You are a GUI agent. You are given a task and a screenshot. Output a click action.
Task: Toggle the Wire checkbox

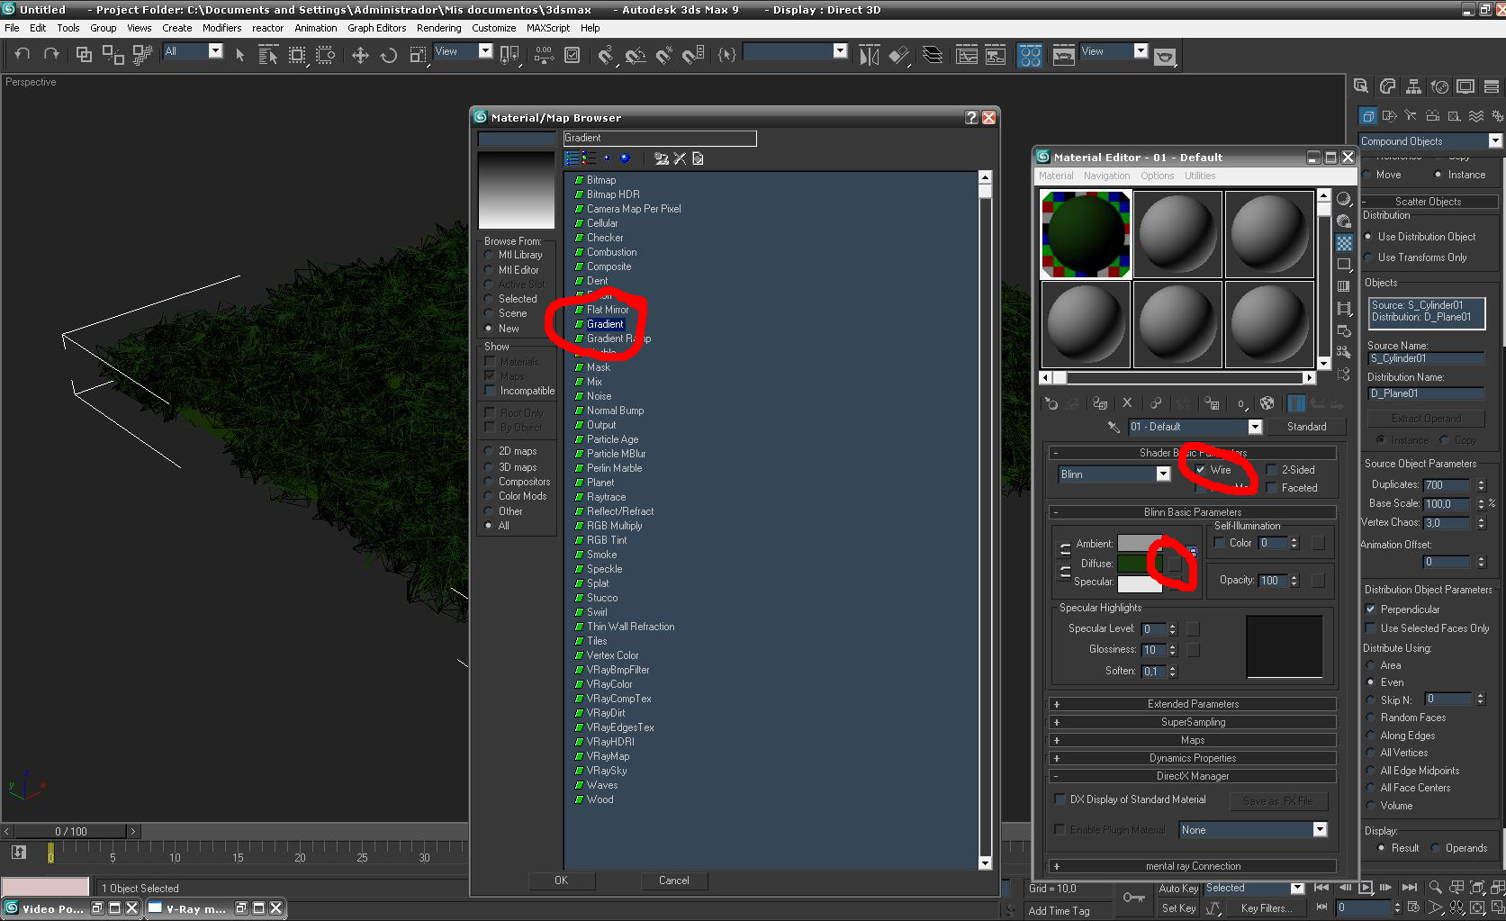tap(1201, 470)
